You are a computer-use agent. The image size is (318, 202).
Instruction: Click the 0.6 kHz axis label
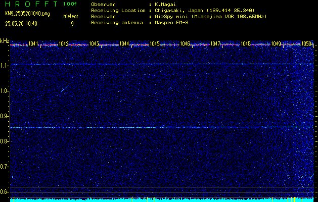tap(4, 192)
